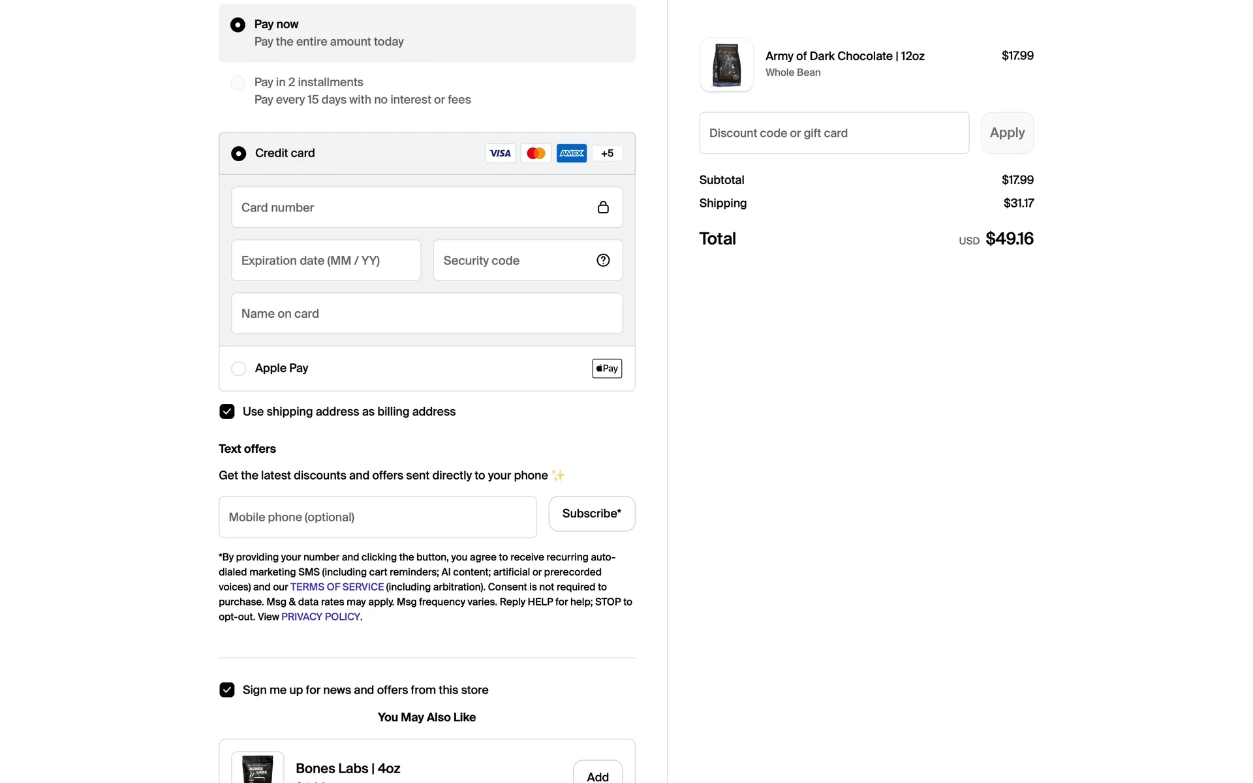The width and height of the screenshot is (1253, 783).
Task: Focus the Discount code or gift card field
Action: coord(834,133)
